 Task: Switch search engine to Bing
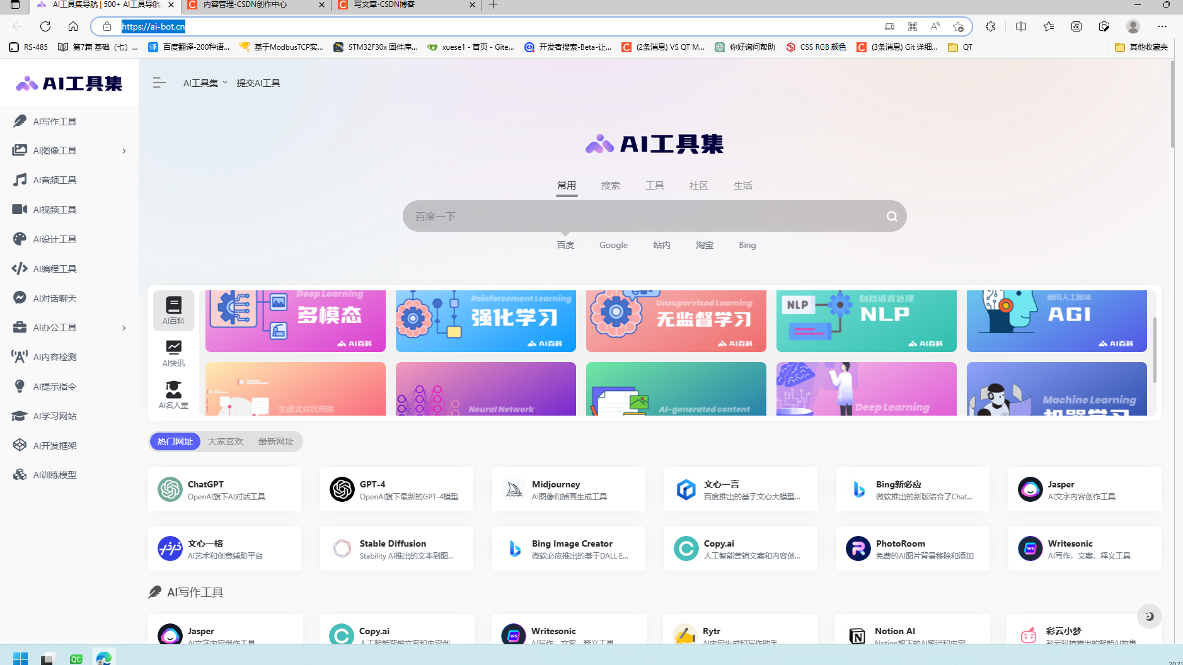[x=747, y=245]
